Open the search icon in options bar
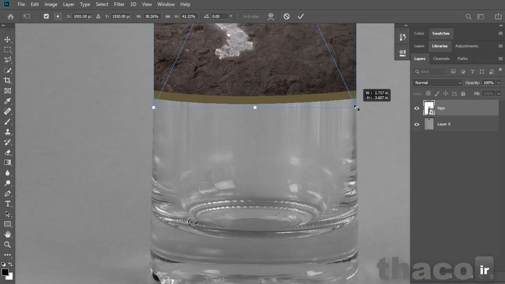 point(469,17)
